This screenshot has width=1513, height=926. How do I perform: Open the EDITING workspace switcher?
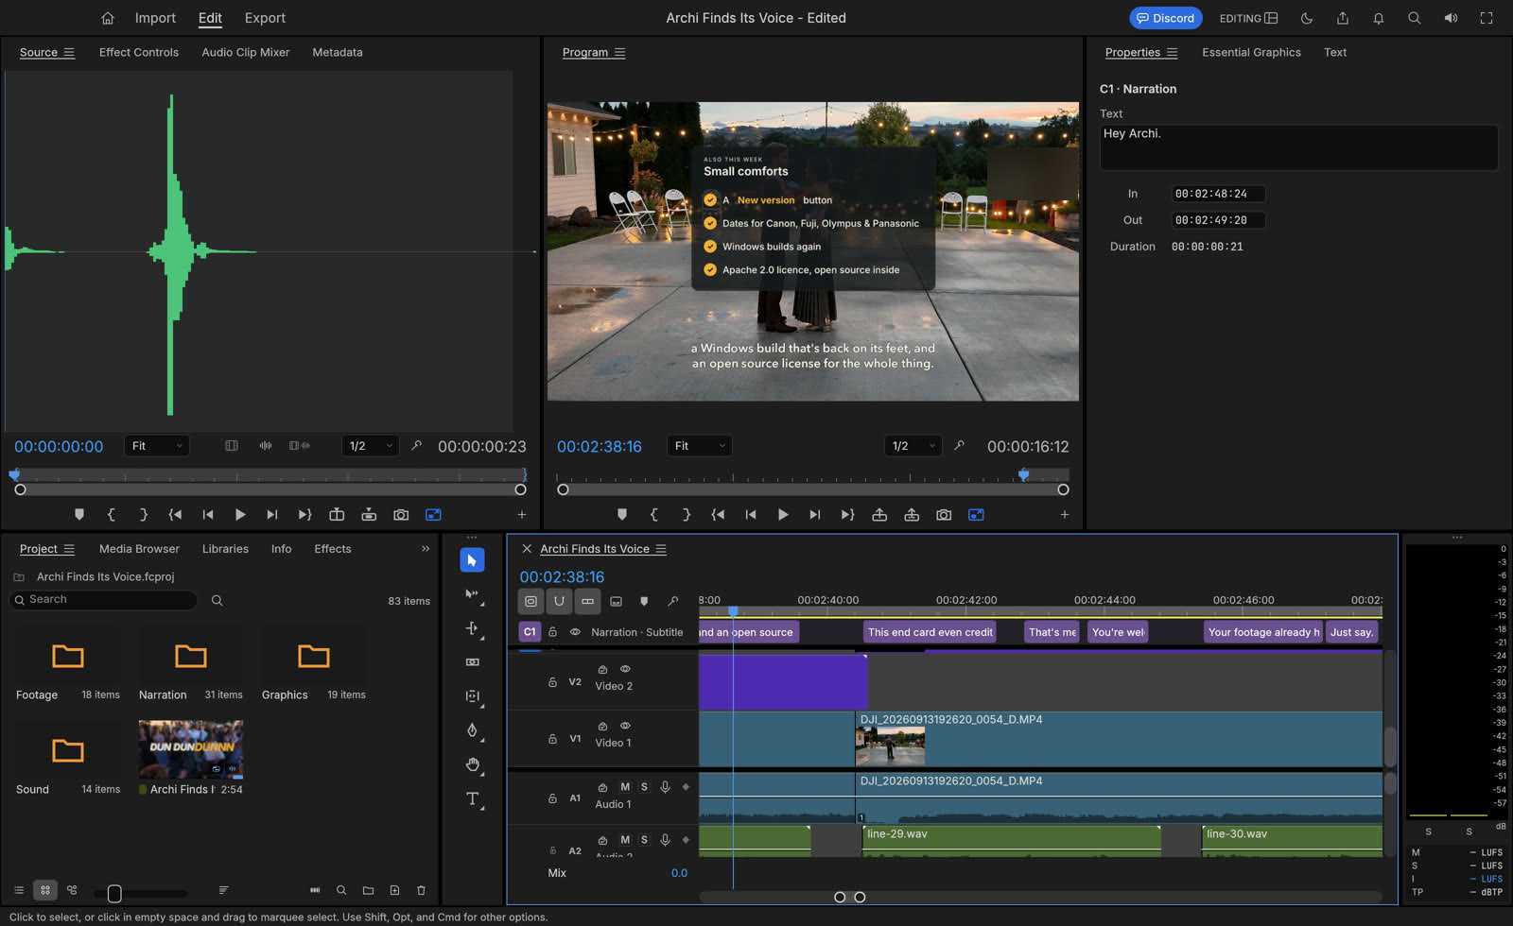tap(1248, 18)
